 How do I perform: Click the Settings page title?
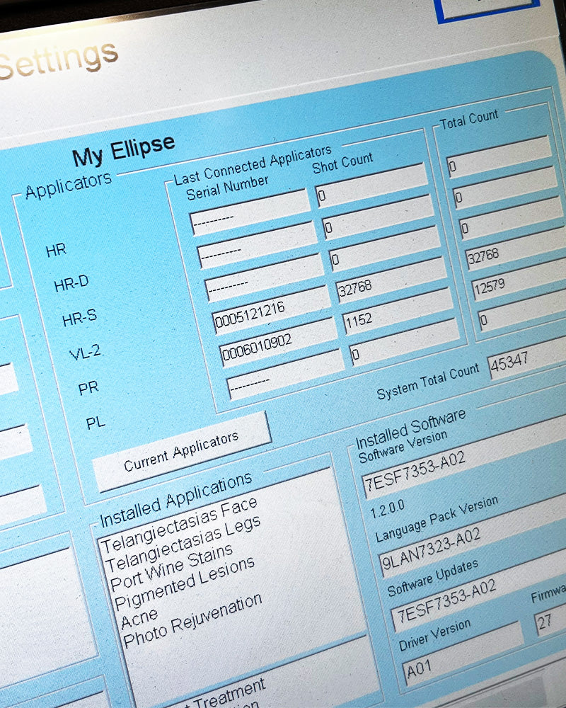coord(59,60)
